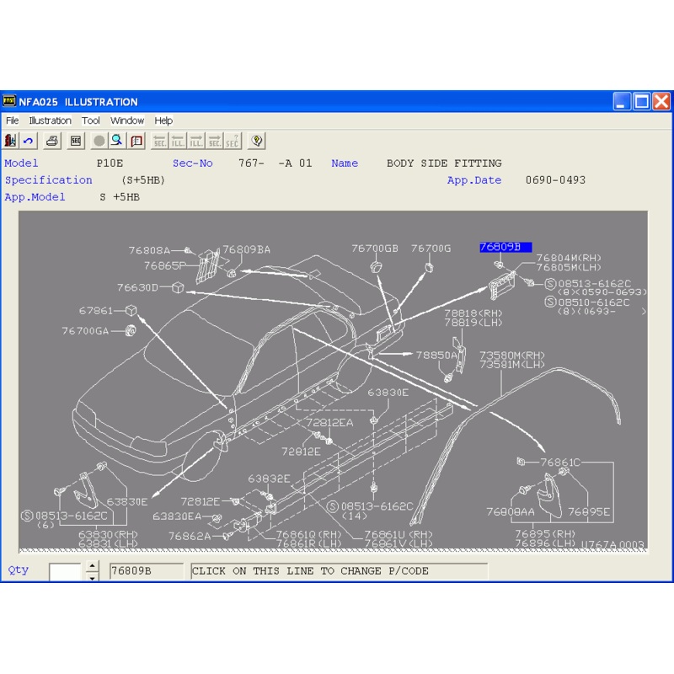Click the NFA025 window title bar app icon
This screenshot has height=674, width=674.
[9, 101]
